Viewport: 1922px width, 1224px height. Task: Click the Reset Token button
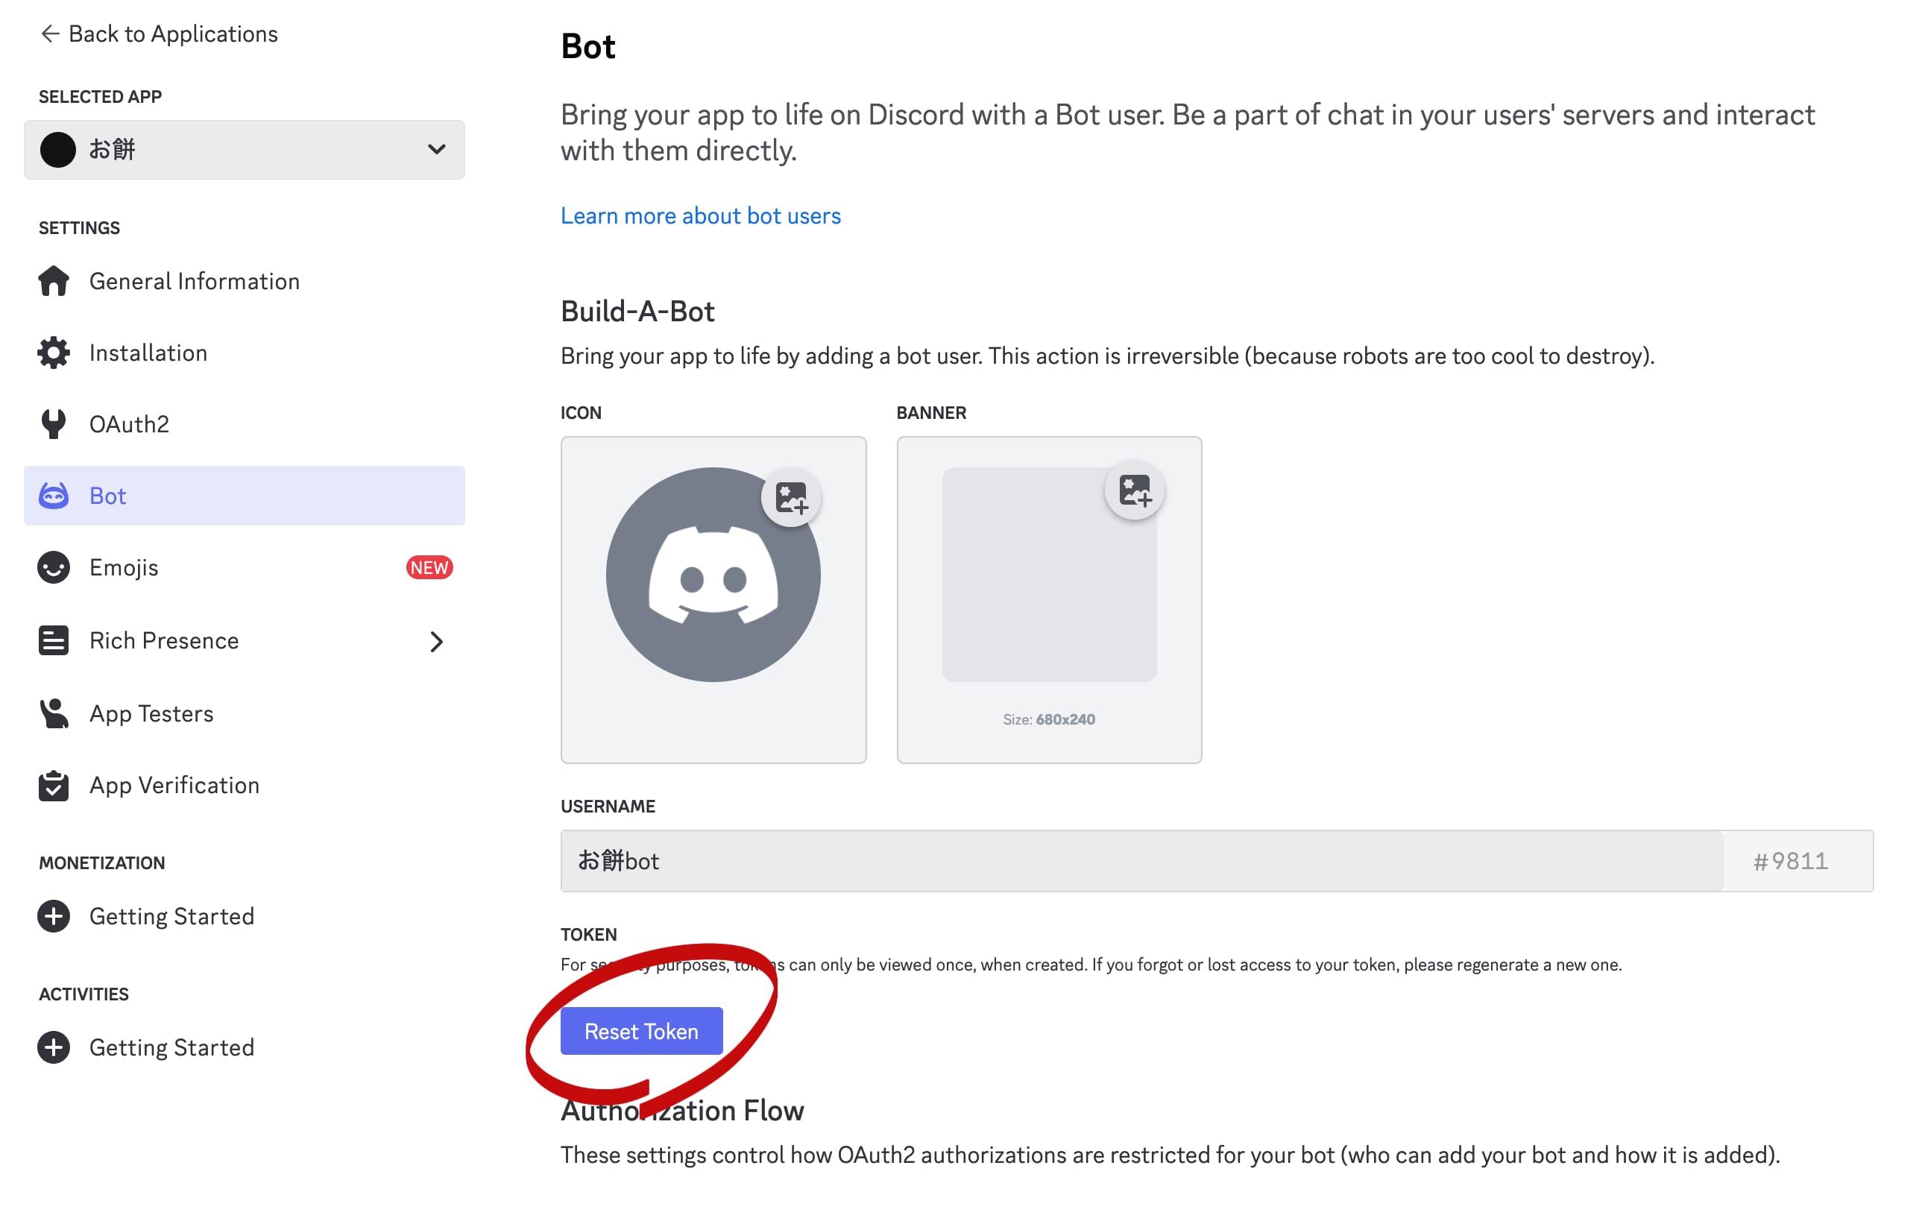641,1031
